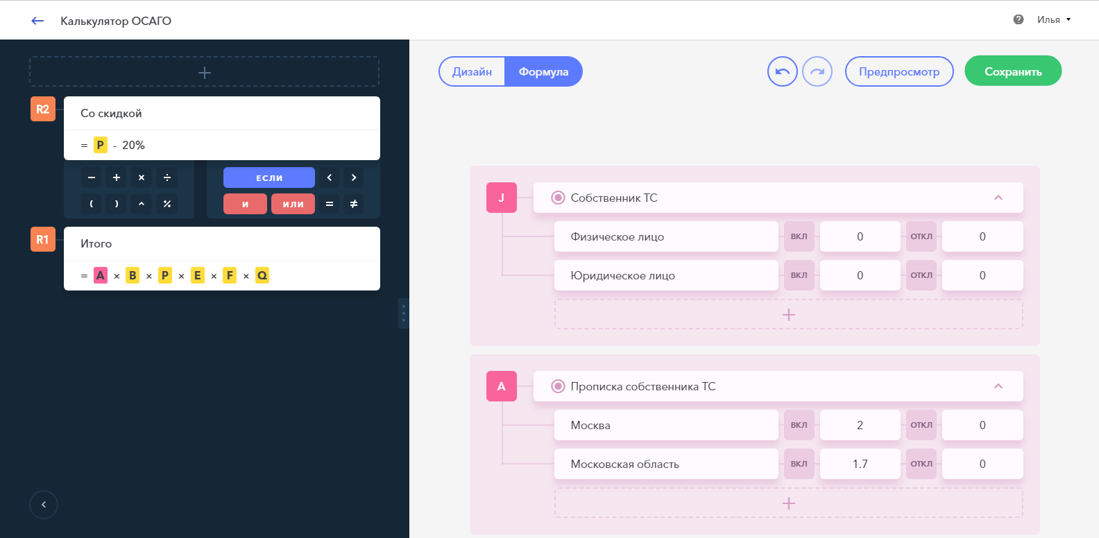Go back using the arrow beside Калькулятор ОСАГО
Viewport: 1099px width, 538px height.
point(37,21)
